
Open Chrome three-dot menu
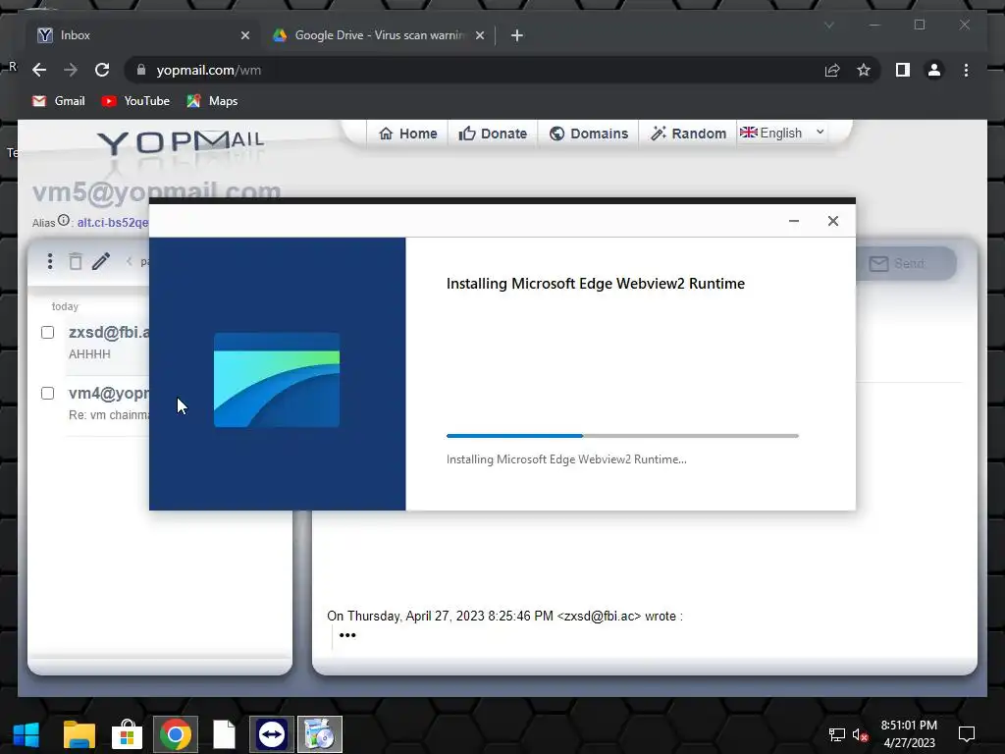coord(966,70)
